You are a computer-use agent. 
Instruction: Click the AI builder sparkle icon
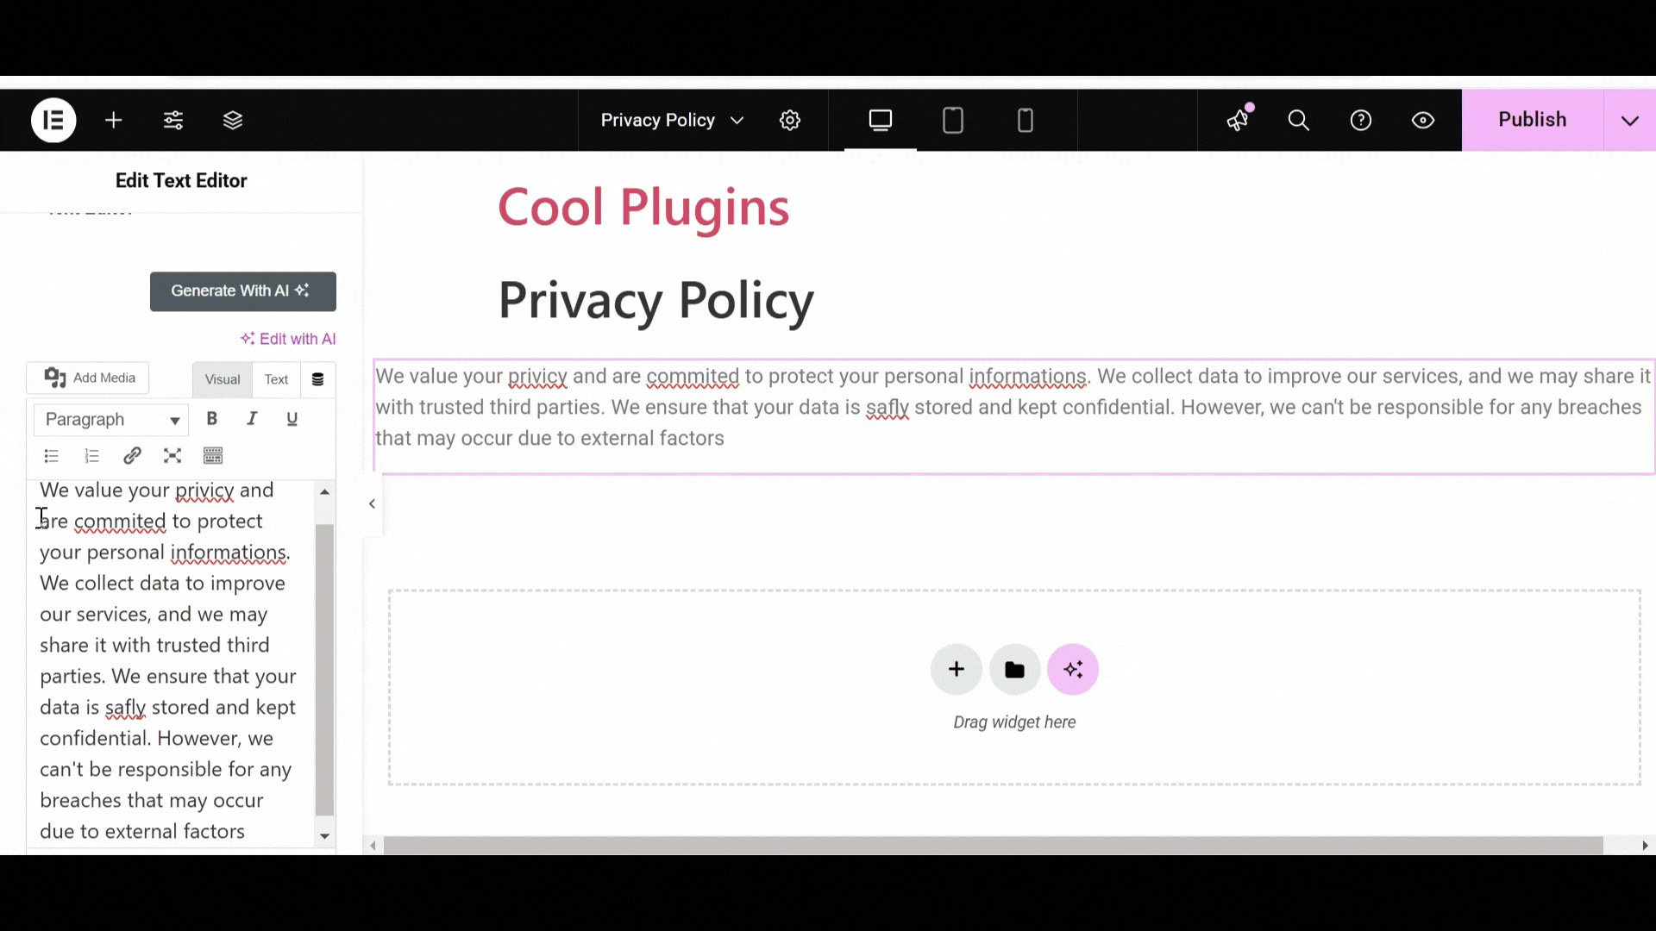(1073, 669)
